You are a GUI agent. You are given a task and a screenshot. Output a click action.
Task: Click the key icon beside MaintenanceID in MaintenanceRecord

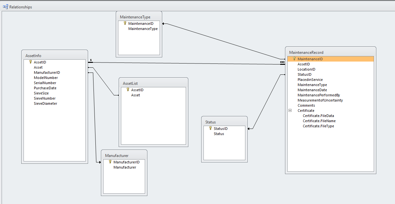(294, 59)
